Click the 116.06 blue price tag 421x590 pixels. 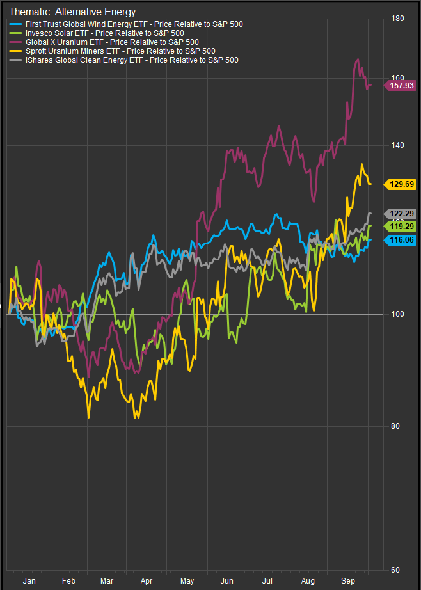point(401,240)
